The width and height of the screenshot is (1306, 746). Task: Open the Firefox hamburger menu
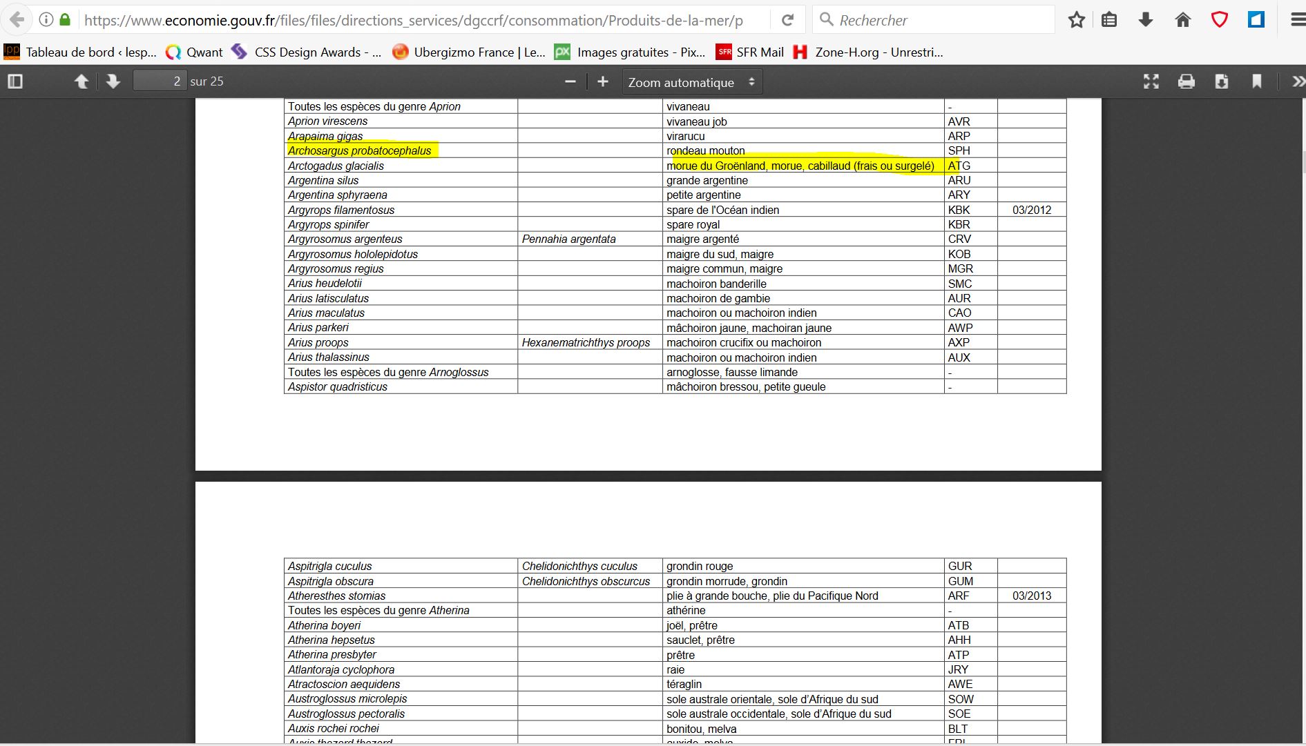pos(1297,20)
